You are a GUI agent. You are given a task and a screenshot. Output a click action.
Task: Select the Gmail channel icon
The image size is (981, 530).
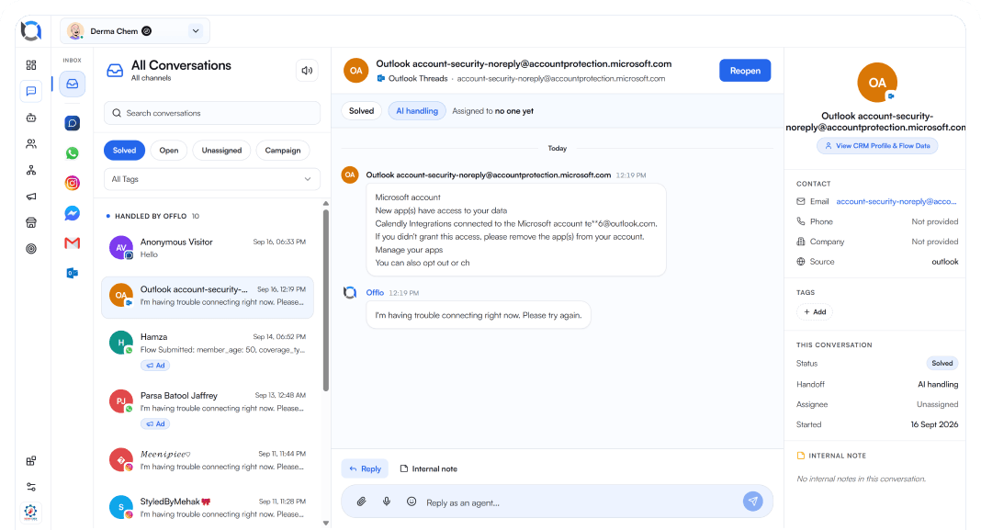(x=73, y=242)
